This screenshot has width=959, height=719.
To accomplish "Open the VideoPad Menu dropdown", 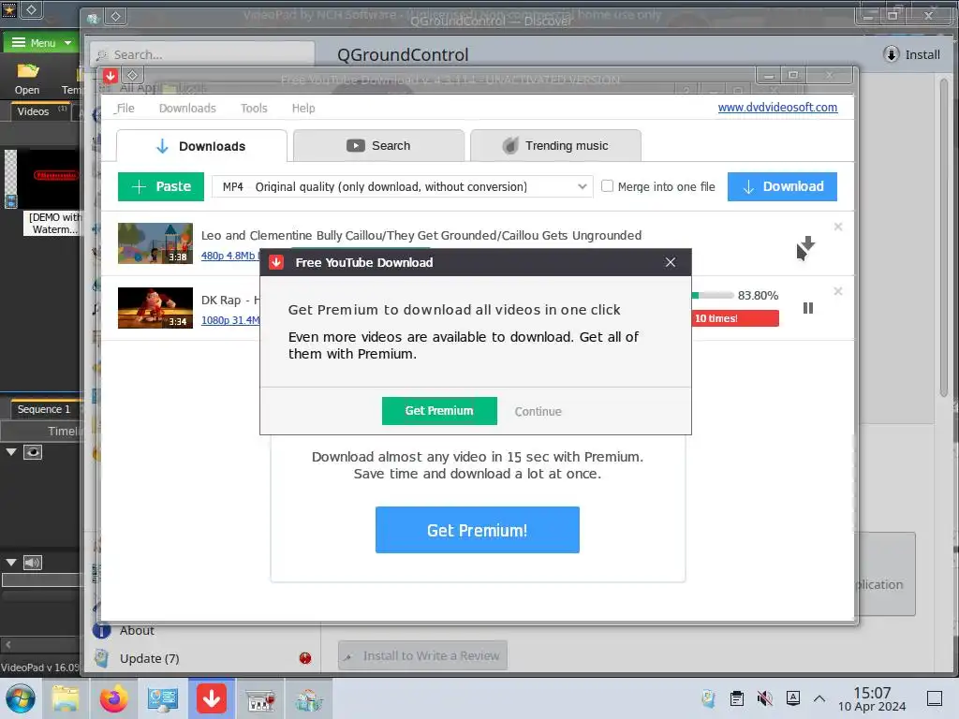I will pos(41,43).
